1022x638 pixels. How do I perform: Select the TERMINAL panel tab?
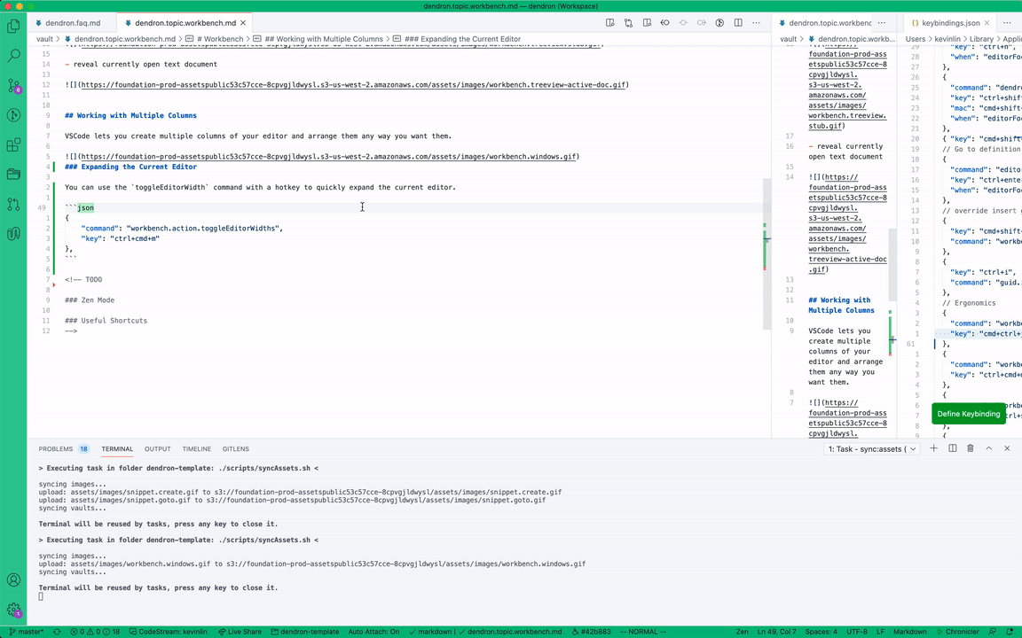[117, 448]
